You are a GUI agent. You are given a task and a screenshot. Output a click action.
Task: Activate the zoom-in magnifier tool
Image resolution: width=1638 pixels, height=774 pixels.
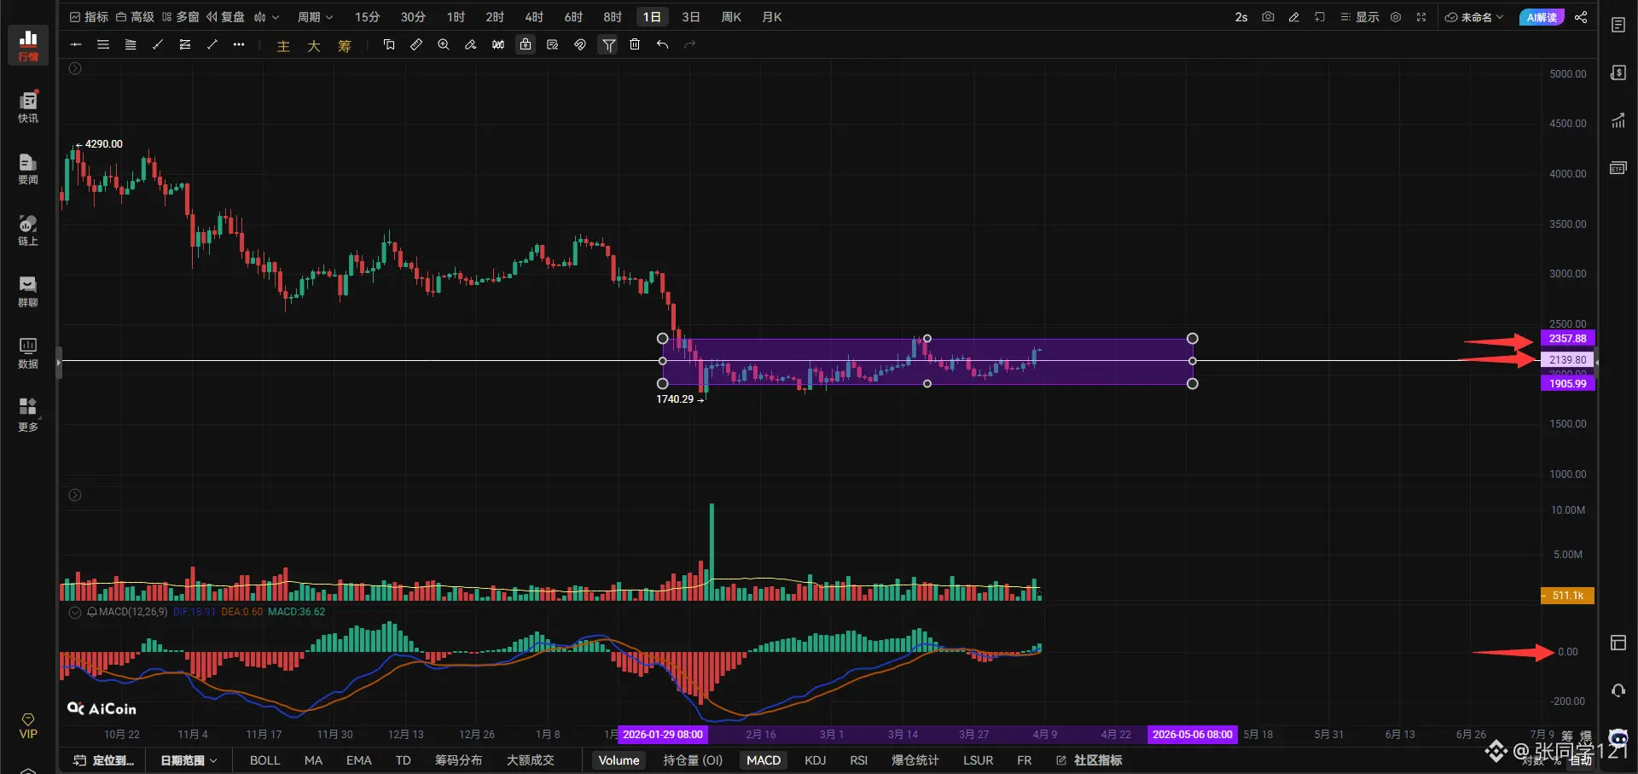click(444, 44)
